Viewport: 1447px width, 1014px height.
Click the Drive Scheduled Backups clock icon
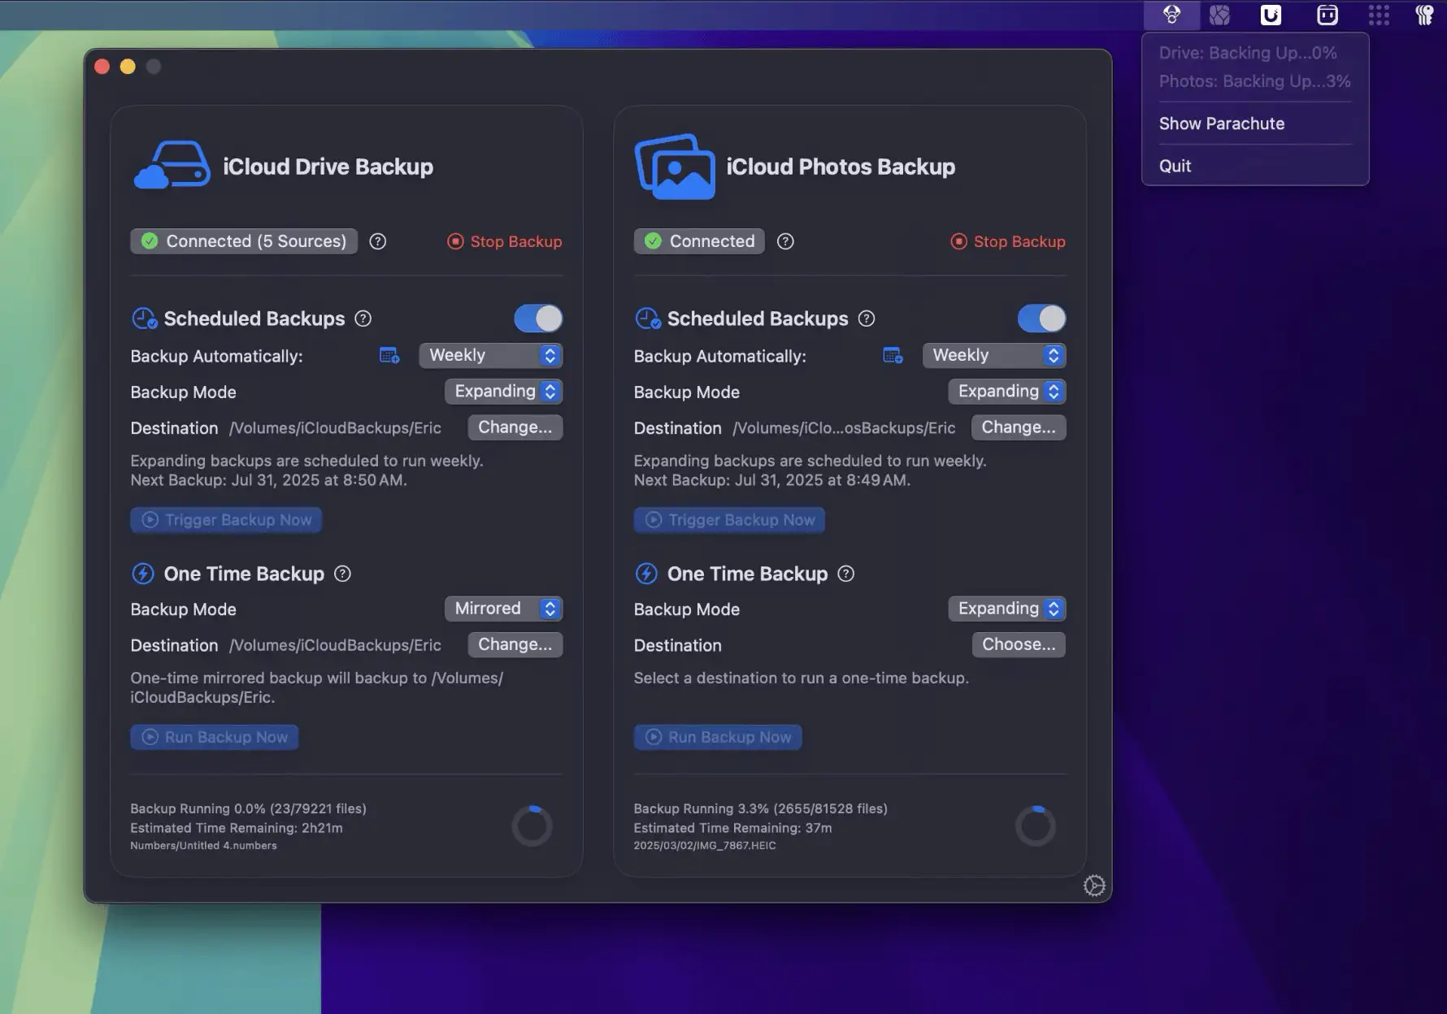[x=144, y=318]
